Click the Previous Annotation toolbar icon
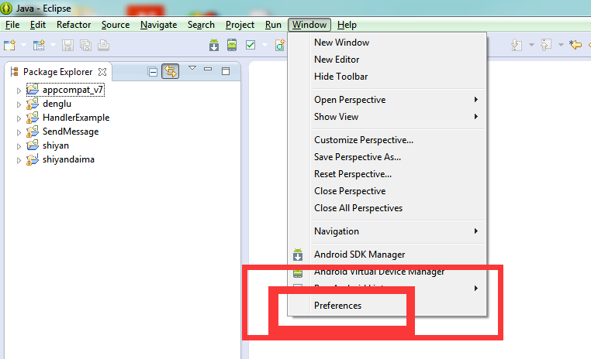The width and height of the screenshot is (591, 359). 546,45
